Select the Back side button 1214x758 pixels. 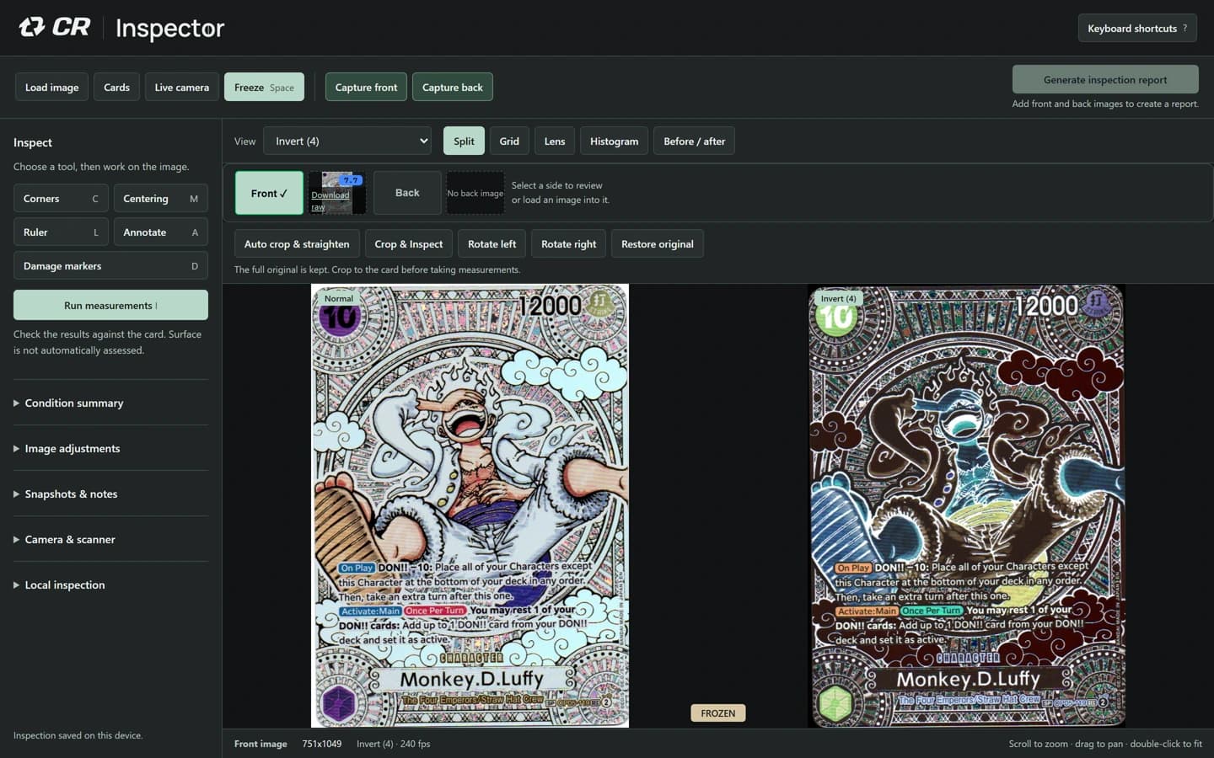point(407,193)
